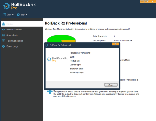
Task: Click the Total Snapshots value '1'
Action: (x=114, y=36)
